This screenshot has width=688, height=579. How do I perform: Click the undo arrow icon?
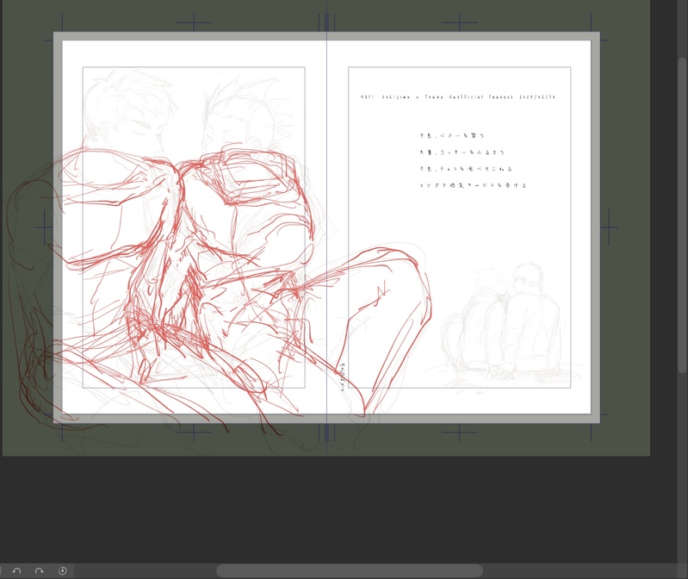coord(16,570)
